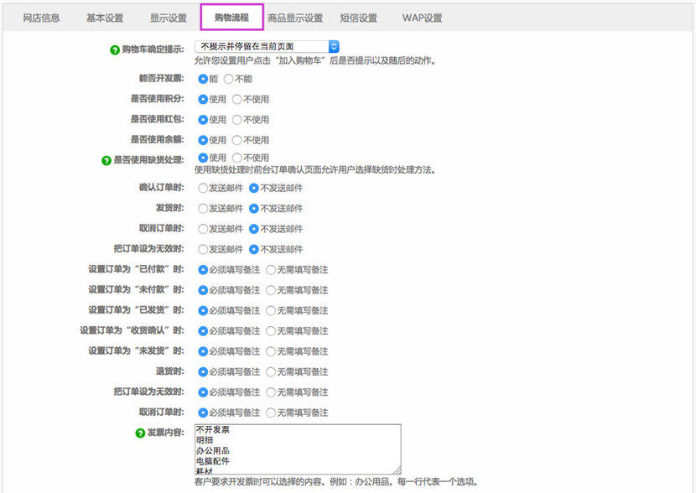Select 必须填写备注 for "已发货" order
Viewport: 696px width, 493px height.
(203, 310)
